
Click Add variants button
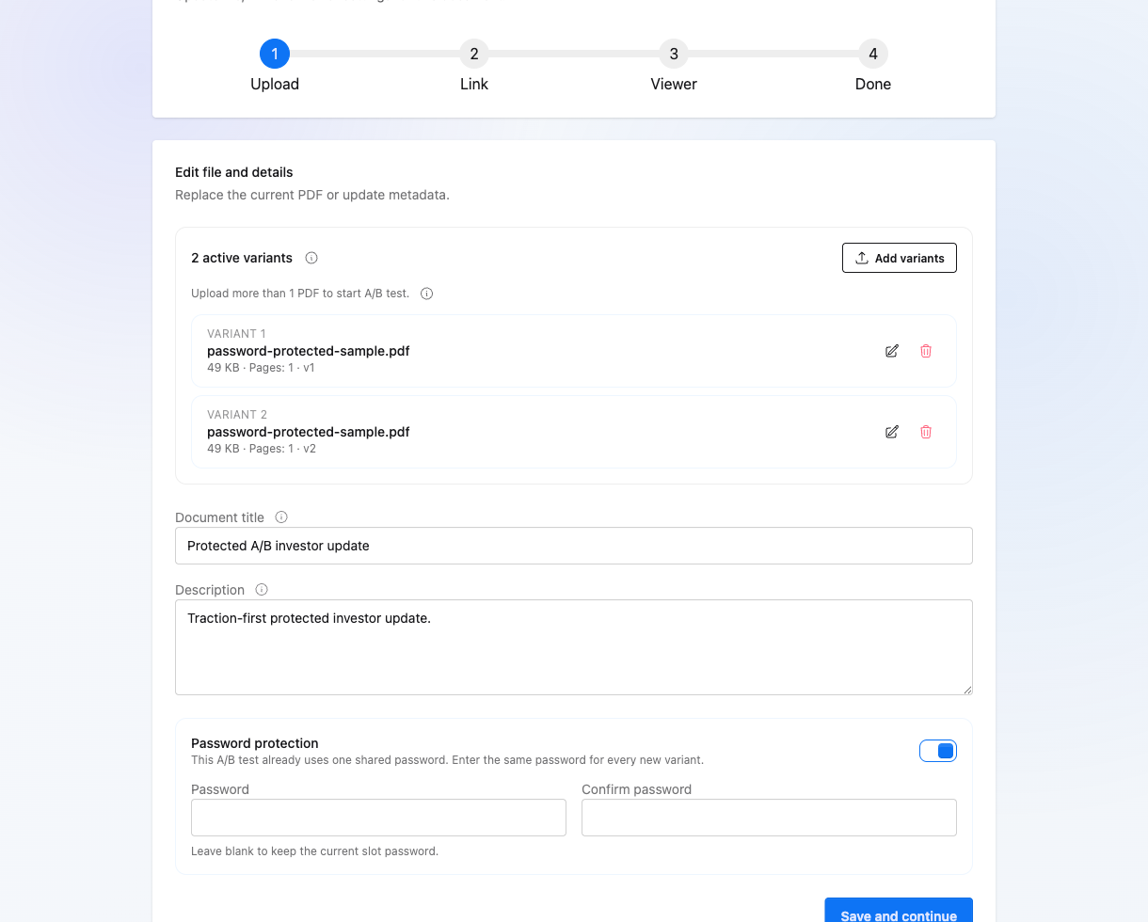point(900,258)
